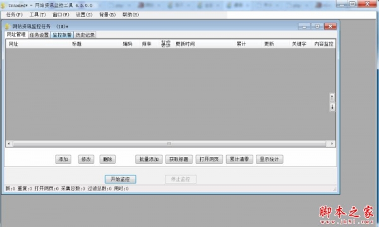Open the 窗口(W) menu

(61, 15)
